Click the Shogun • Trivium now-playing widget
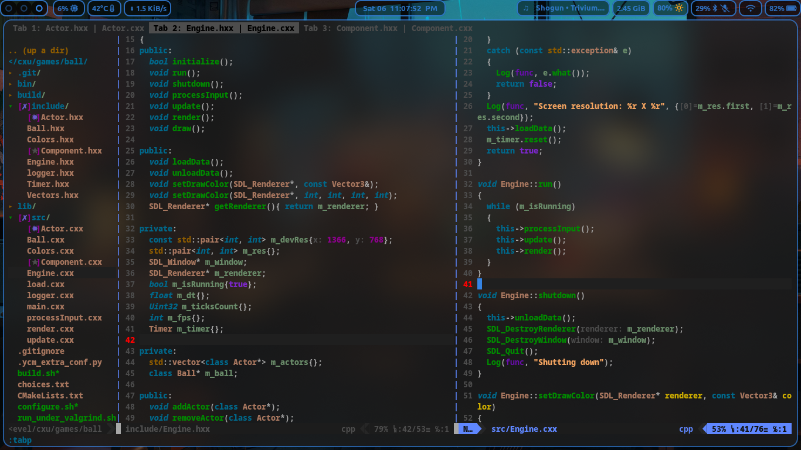801x450 pixels. (x=563, y=8)
